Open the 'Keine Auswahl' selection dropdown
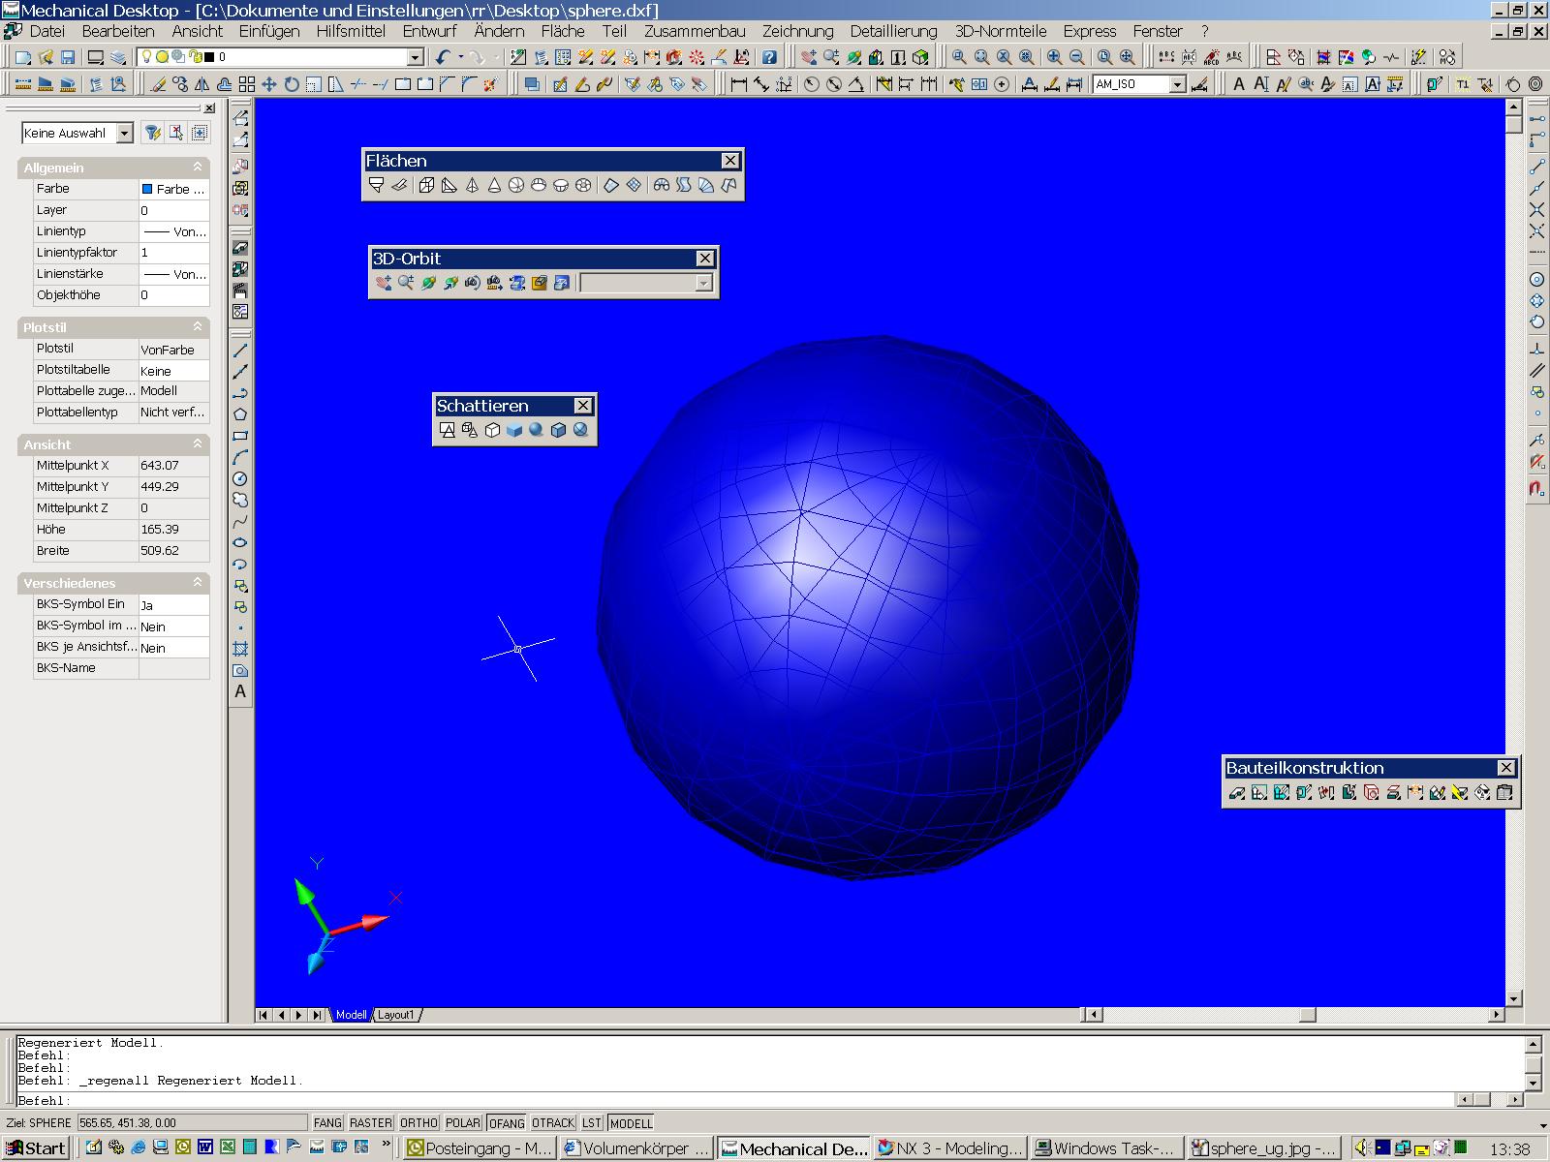Image resolution: width=1550 pixels, height=1162 pixels. [x=124, y=133]
